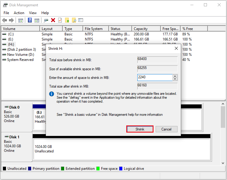Click the Disk Management app title icon

[x=5, y=5]
